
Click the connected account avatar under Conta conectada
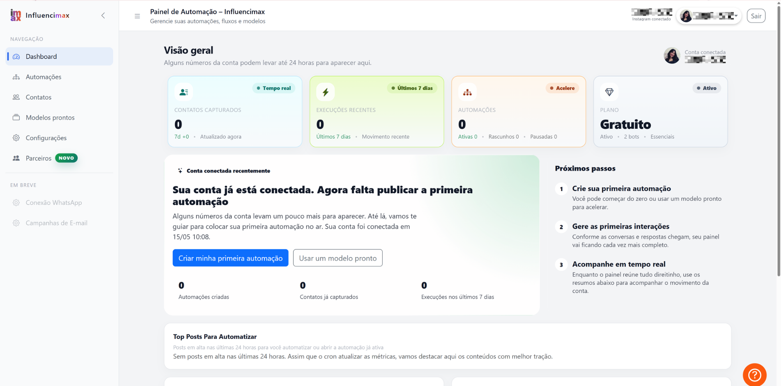pyautogui.click(x=672, y=55)
